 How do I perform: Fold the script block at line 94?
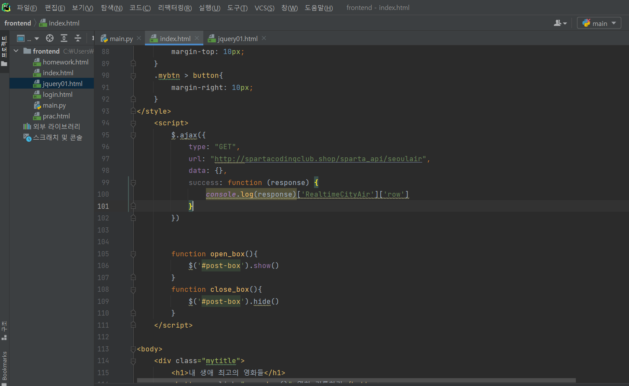click(133, 123)
